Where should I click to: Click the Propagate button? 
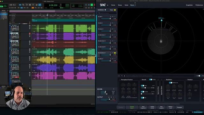tap(179, 107)
